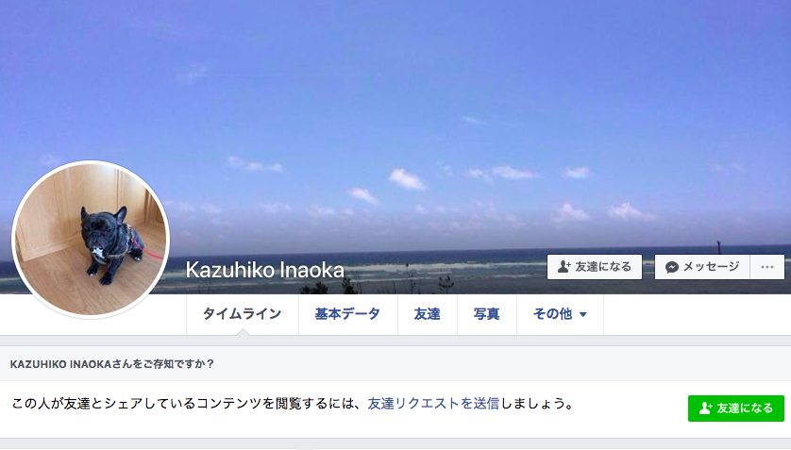Click the 友達になる button on the cover
The height and width of the screenshot is (450, 791).
pyautogui.click(x=595, y=267)
